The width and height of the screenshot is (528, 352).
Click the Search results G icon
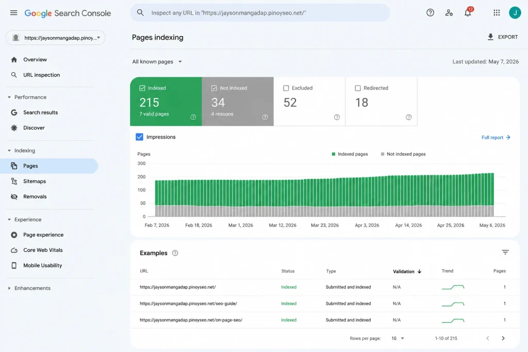point(14,112)
